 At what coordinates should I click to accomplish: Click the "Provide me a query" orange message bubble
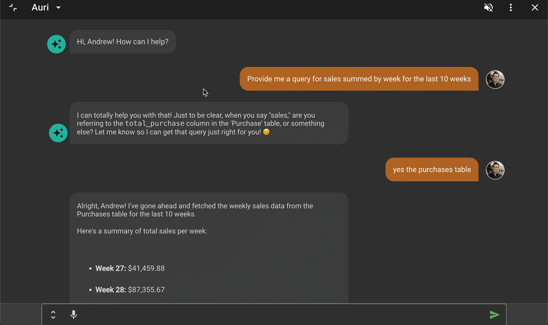tap(359, 79)
